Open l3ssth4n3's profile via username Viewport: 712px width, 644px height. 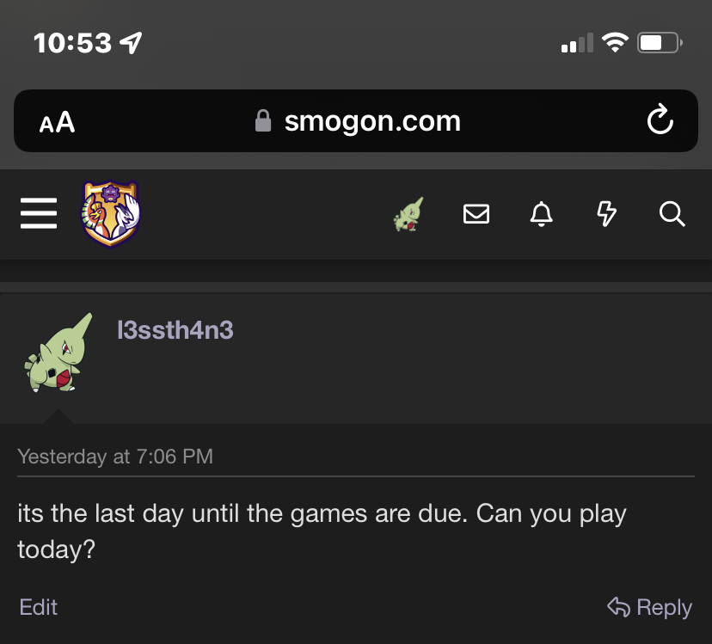coord(175,329)
